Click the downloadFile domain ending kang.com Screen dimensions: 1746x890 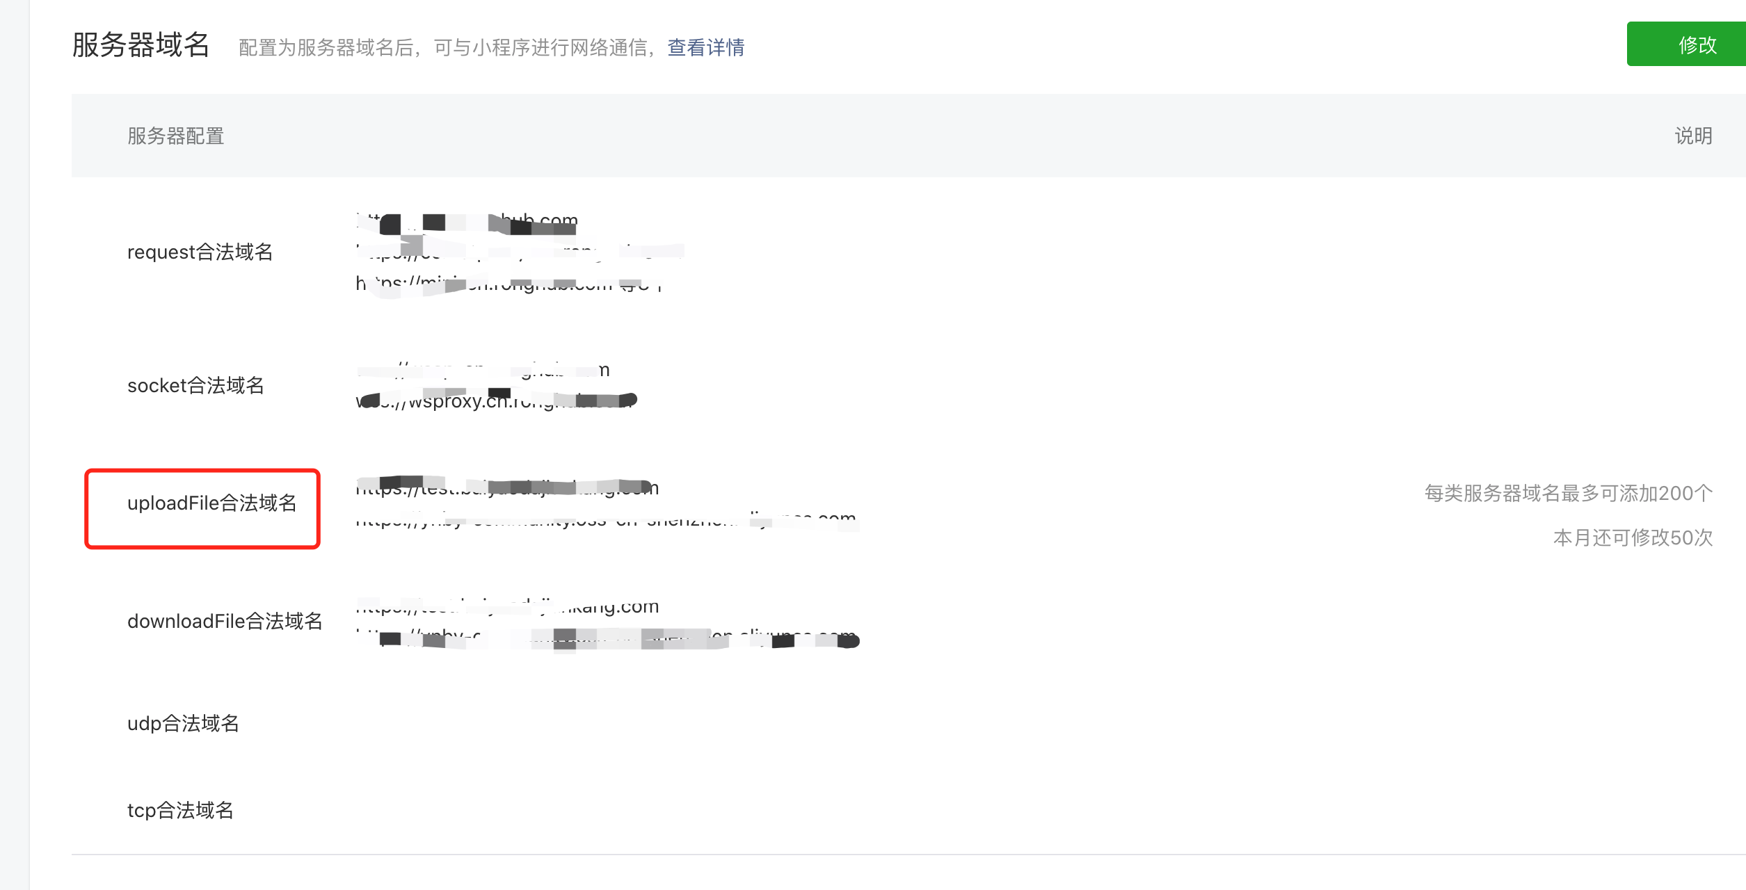click(507, 606)
